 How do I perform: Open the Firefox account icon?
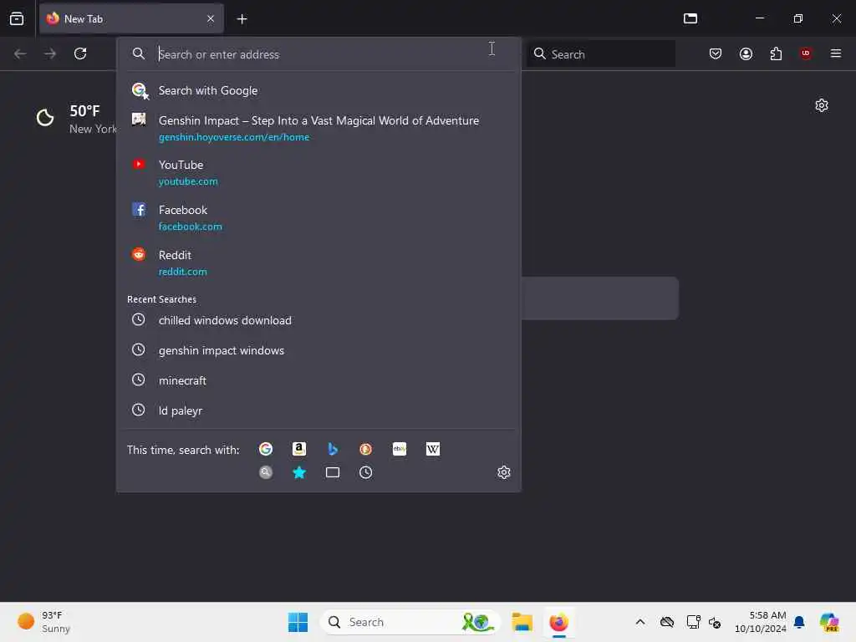746,53
